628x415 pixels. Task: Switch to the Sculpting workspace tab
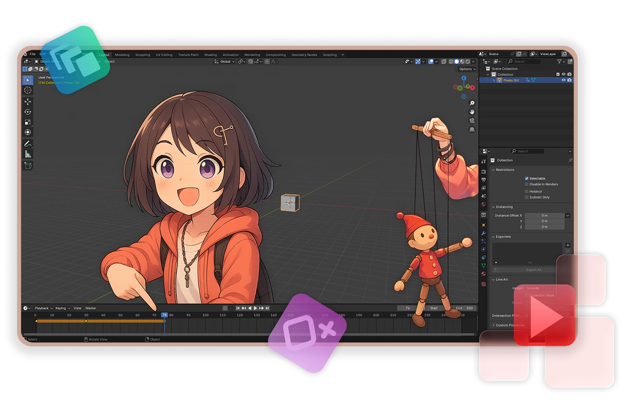pyautogui.click(x=143, y=55)
